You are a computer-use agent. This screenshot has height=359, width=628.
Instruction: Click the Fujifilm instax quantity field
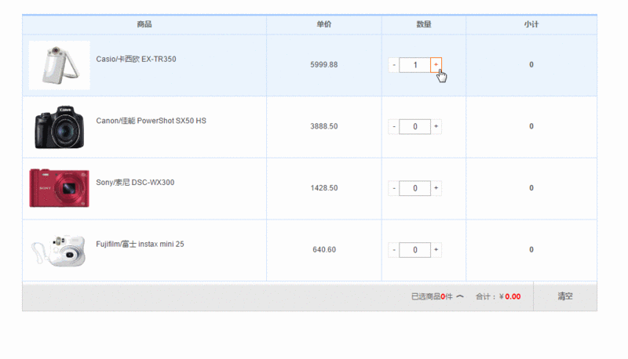coord(415,249)
